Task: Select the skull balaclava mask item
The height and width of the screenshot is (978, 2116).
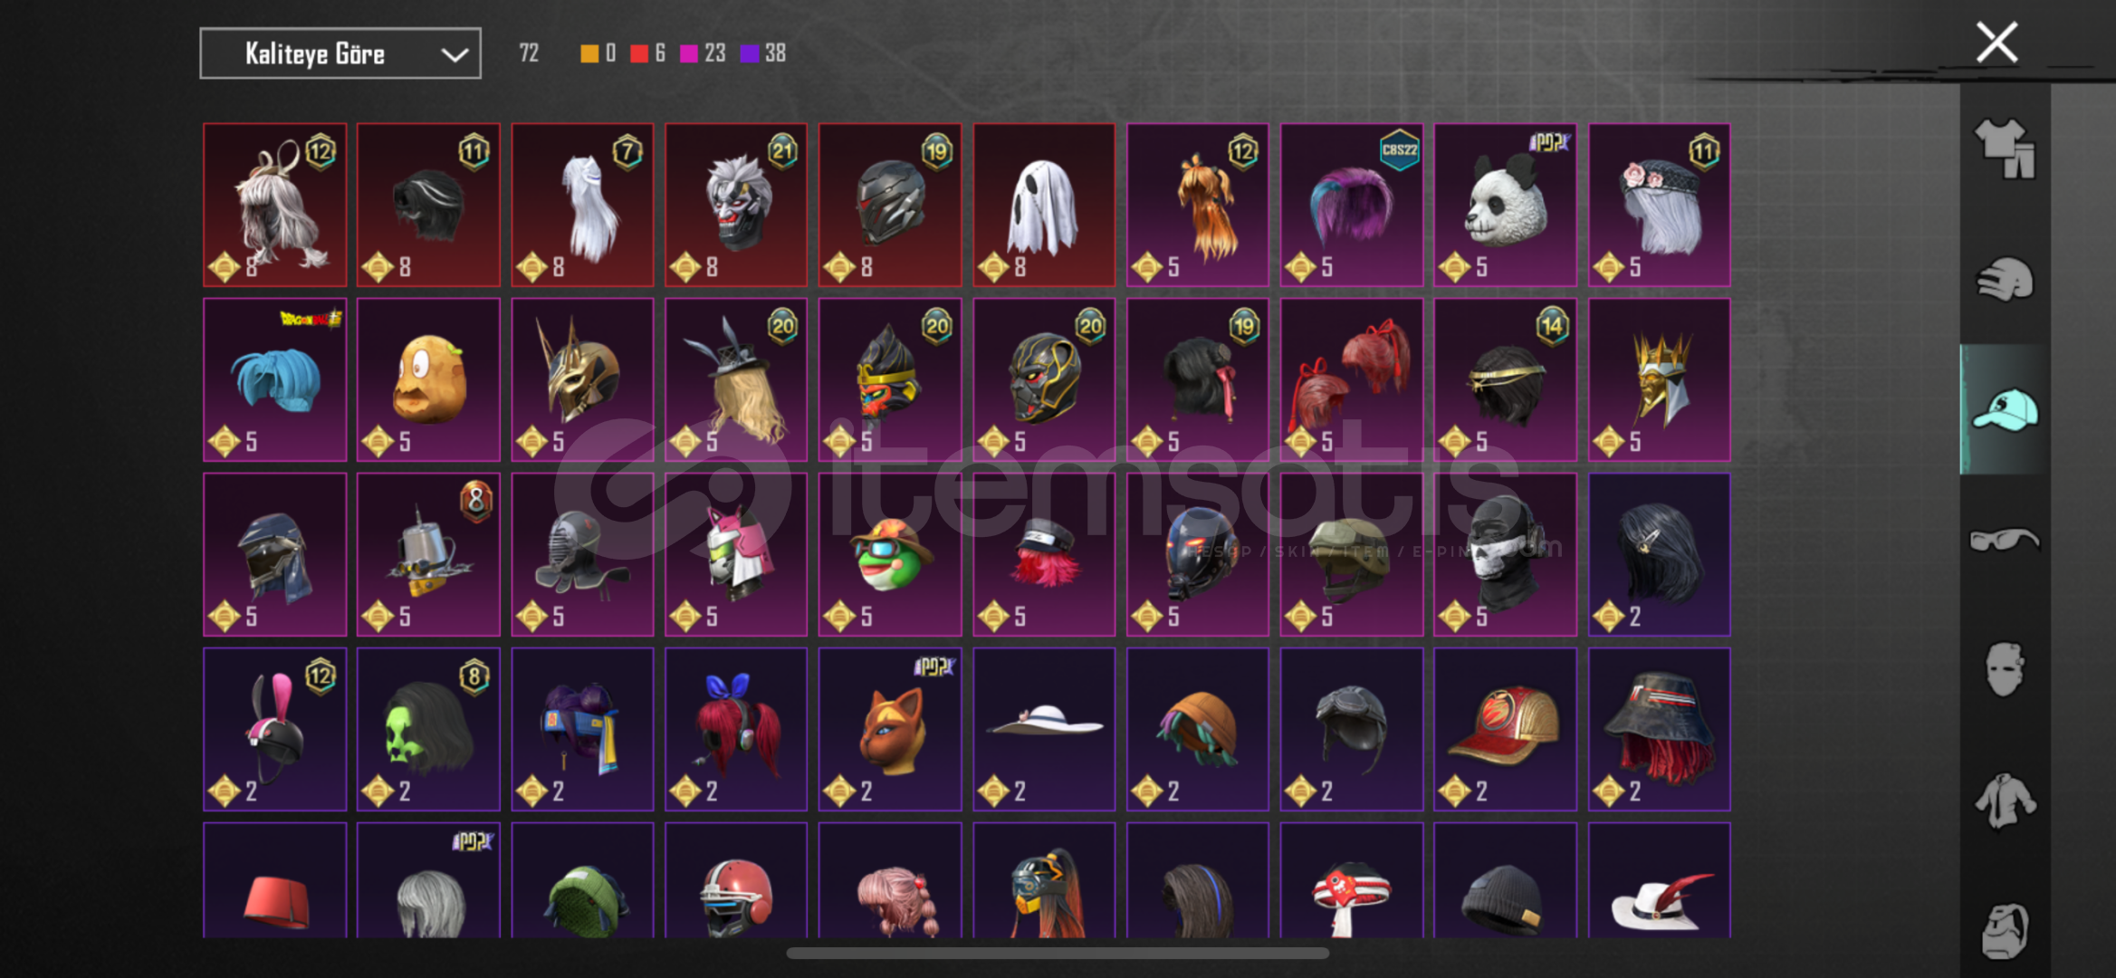Action: [1505, 554]
